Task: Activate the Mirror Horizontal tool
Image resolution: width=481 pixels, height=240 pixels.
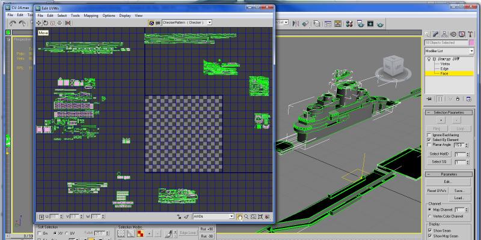Action: click(x=68, y=23)
